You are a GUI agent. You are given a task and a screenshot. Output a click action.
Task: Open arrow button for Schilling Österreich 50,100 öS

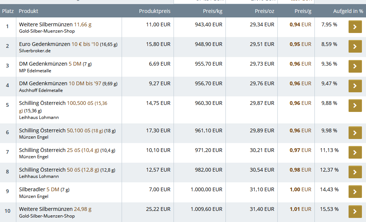[x=355, y=132]
